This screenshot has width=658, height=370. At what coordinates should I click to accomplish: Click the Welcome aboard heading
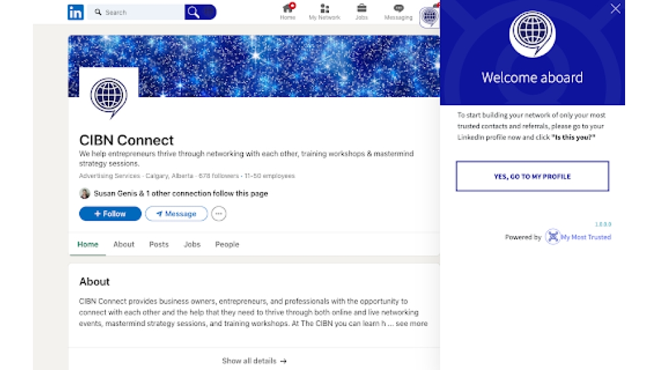pyautogui.click(x=532, y=78)
